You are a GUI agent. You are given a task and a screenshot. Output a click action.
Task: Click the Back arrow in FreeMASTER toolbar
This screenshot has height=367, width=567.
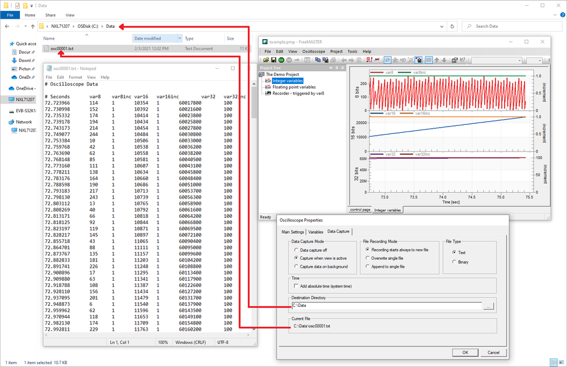click(x=343, y=60)
